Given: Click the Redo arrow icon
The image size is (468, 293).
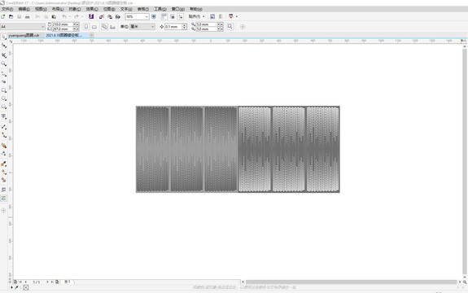Looking at the screenshot, I should point(77,17).
